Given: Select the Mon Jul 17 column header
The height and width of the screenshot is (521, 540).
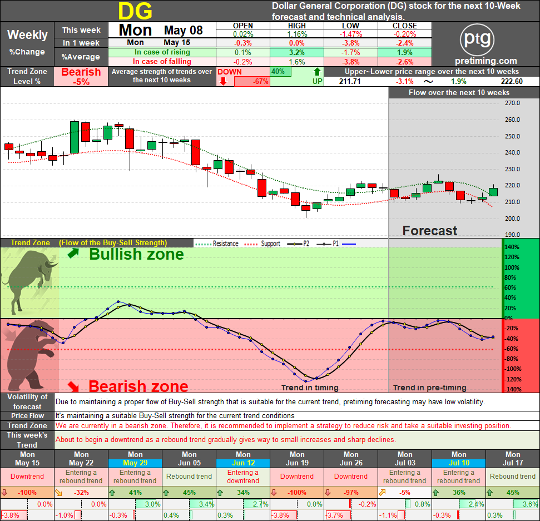Looking at the screenshot, I should 513,459.
